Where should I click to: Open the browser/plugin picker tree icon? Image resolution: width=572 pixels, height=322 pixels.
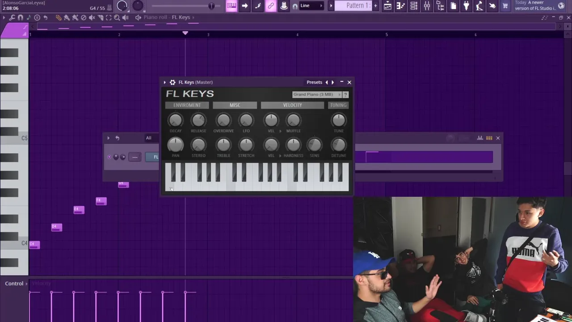tap(440, 6)
